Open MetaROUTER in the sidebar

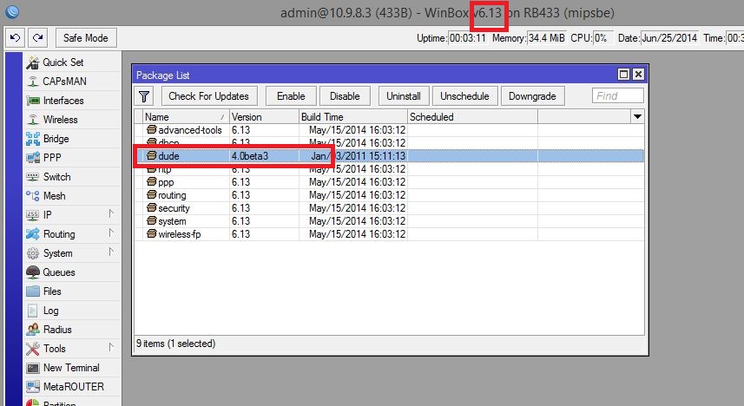pos(74,387)
